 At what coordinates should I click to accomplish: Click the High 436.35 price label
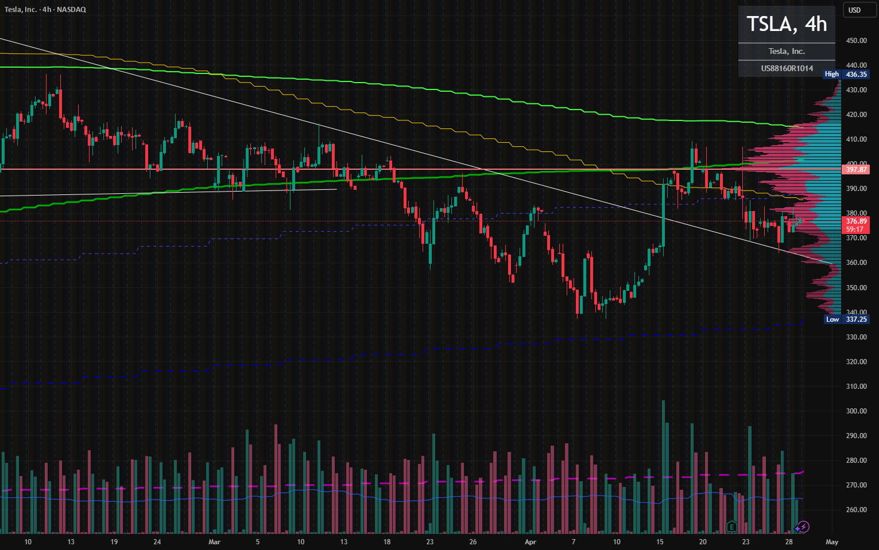coord(846,74)
